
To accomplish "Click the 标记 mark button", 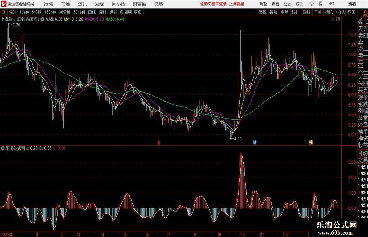I will (x=329, y=12).
